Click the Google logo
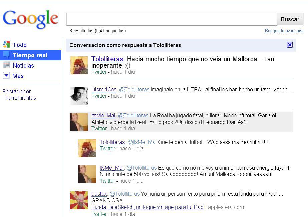This screenshot has height=217, width=308. click(30, 19)
